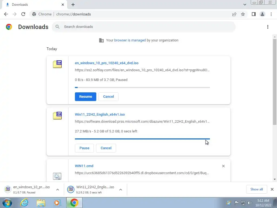Click the page vertical scrollbar thumb
The height and width of the screenshot is (208, 277).
tap(275, 82)
